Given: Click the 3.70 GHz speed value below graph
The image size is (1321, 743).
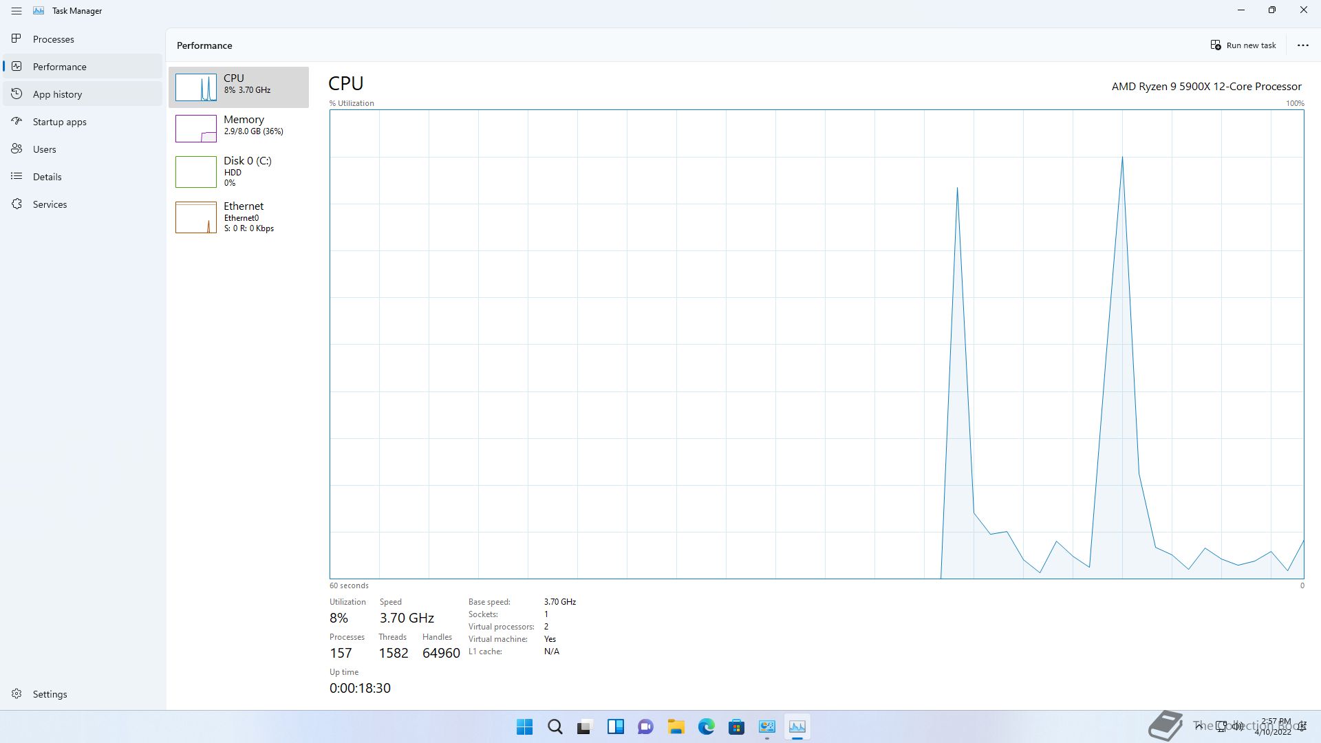Looking at the screenshot, I should pos(407,618).
